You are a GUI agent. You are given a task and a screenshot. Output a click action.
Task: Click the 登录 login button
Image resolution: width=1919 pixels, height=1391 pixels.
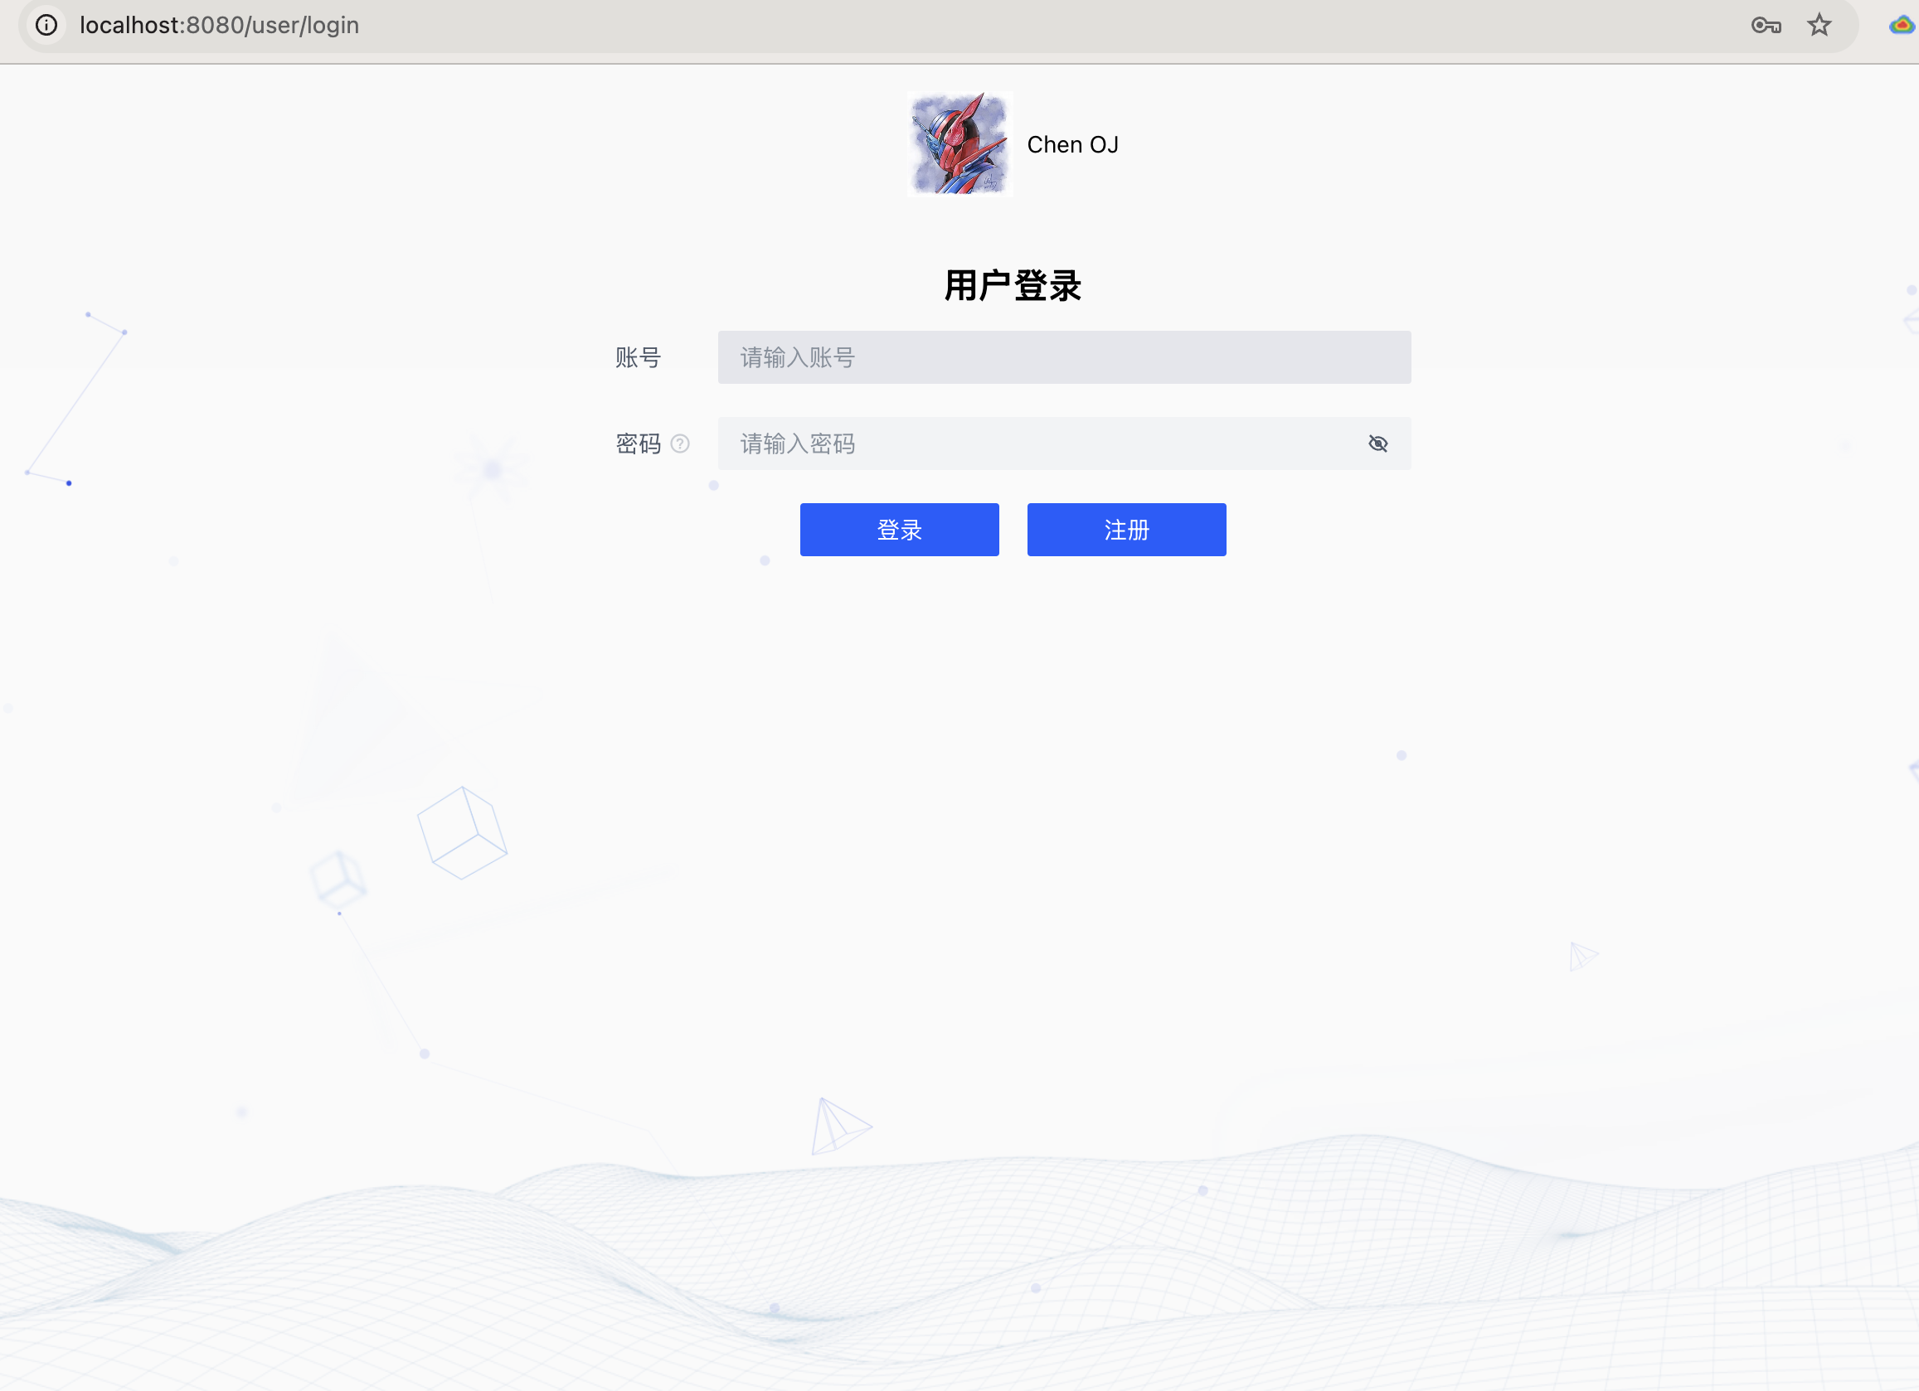[898, 529]
